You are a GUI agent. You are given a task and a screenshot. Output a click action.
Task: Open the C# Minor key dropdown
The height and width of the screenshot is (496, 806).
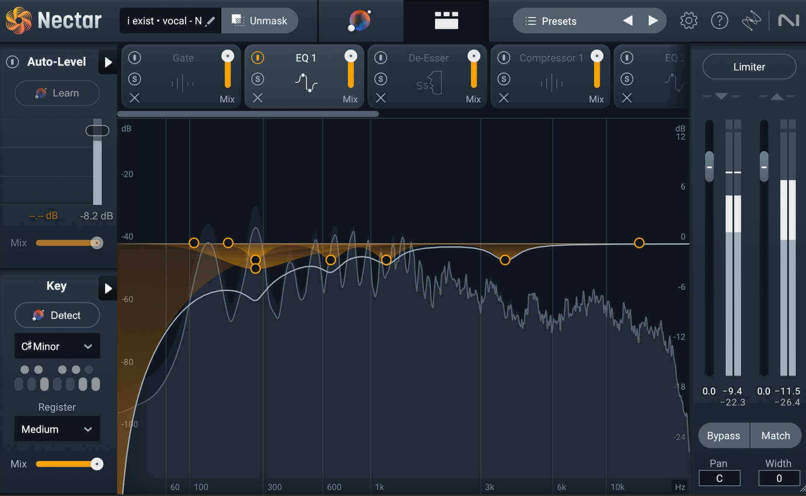(57, 346)
